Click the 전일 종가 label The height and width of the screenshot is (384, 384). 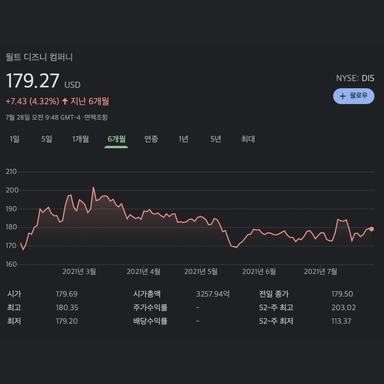point(274,294)
